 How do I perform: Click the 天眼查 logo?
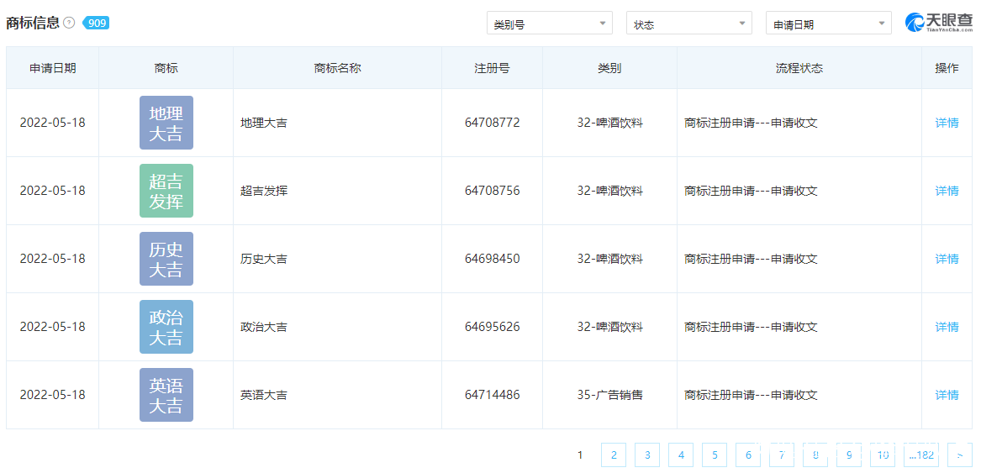click(937, 23)
